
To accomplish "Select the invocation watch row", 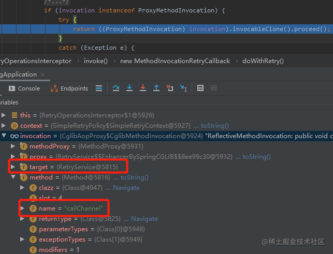I will click(167, 136).
